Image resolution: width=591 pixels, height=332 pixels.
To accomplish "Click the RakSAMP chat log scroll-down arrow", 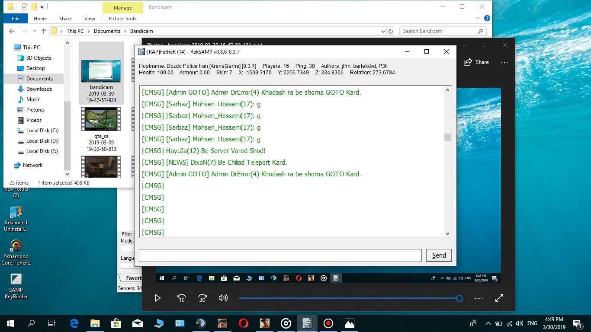I will pos(447,233).
